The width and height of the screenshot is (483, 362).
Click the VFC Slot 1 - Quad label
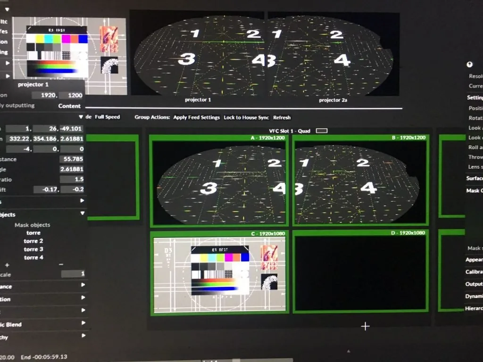tap(290, 131)
